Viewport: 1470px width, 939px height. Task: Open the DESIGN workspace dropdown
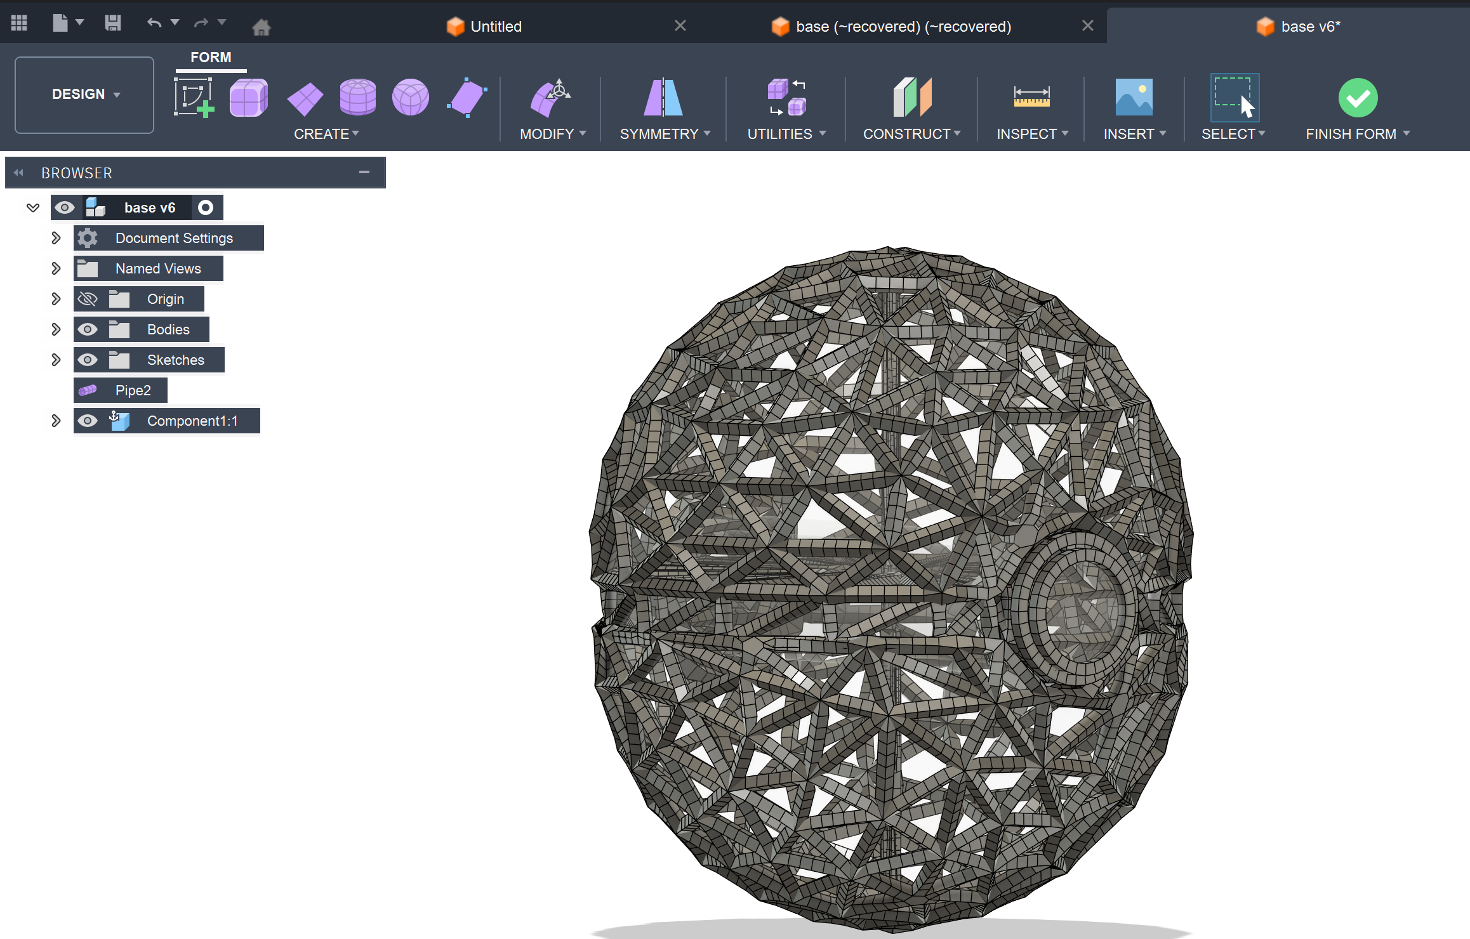[84, 95]
